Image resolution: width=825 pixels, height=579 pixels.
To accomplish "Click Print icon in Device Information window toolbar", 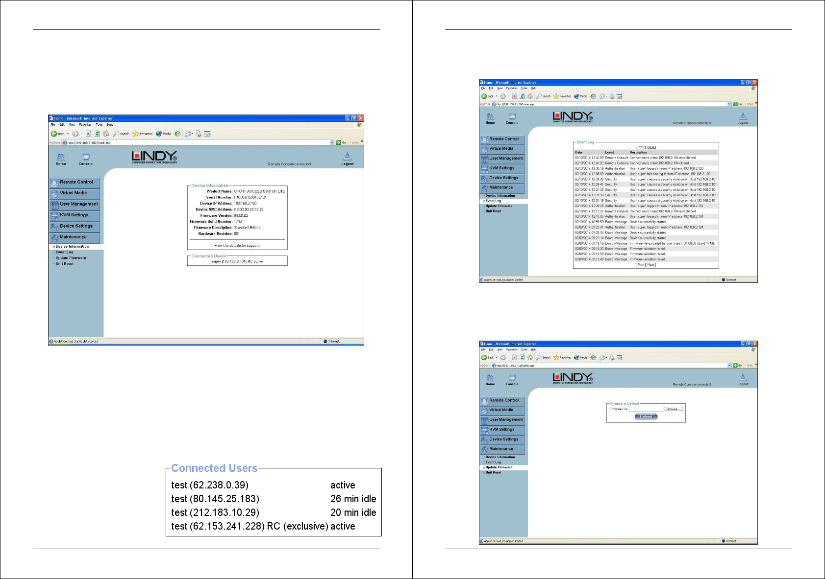I will pos(199,134).
